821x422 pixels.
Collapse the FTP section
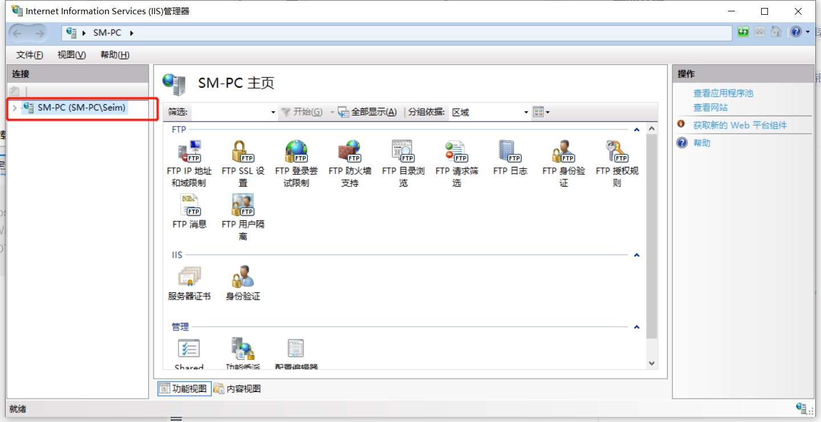click(636, 129)
